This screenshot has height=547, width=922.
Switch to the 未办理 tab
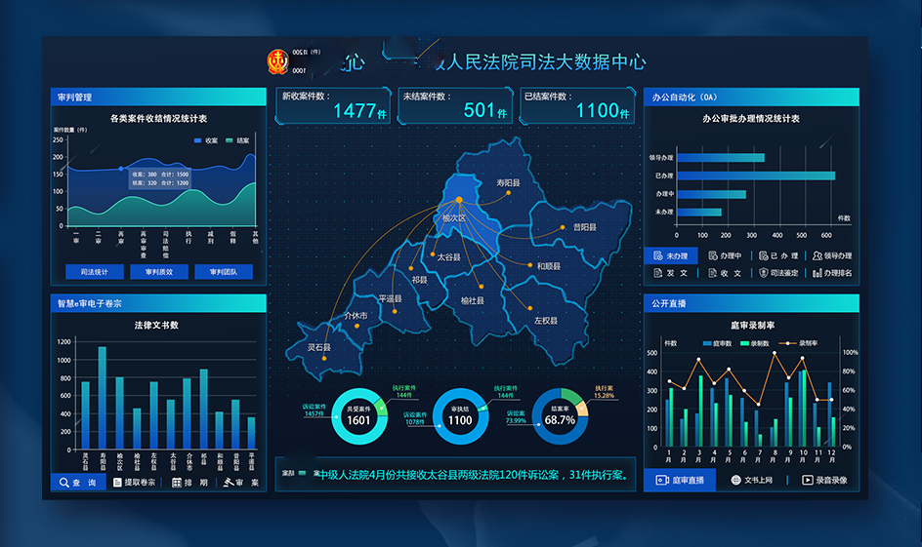click(x=671, y=255)
